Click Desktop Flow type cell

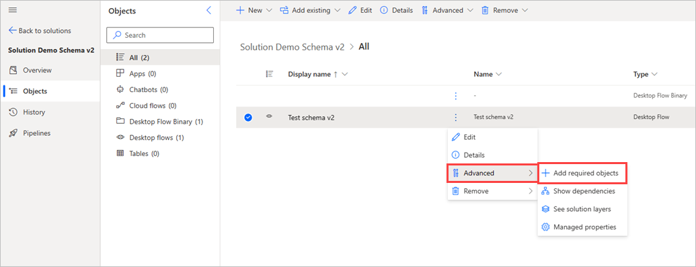[651, 117]
